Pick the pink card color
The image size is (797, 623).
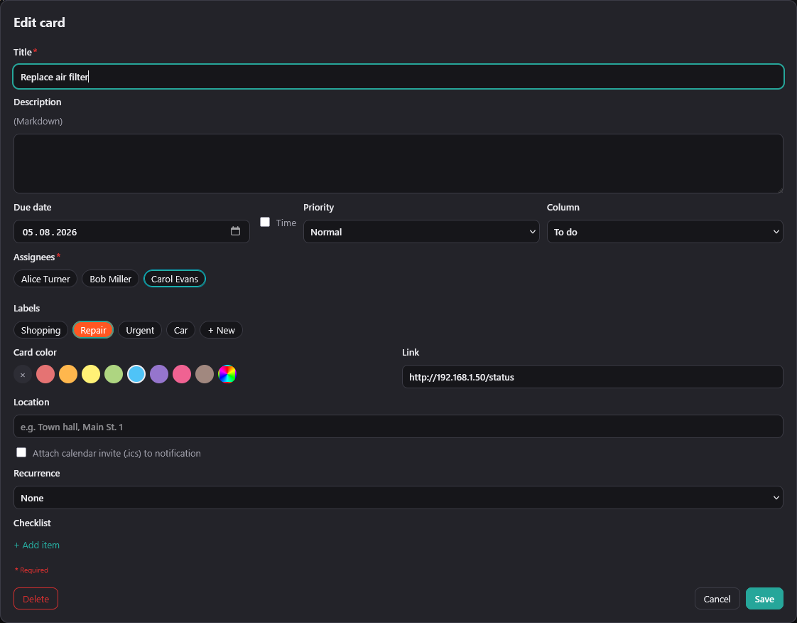pos(182,375)
